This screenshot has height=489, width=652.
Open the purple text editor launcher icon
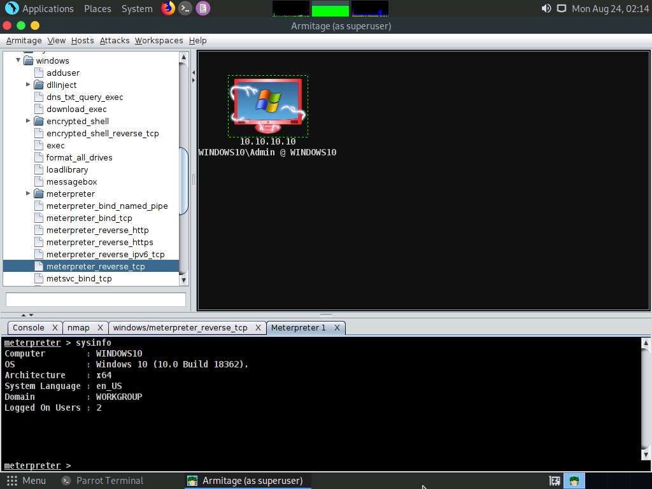click(x=203, y=8)
